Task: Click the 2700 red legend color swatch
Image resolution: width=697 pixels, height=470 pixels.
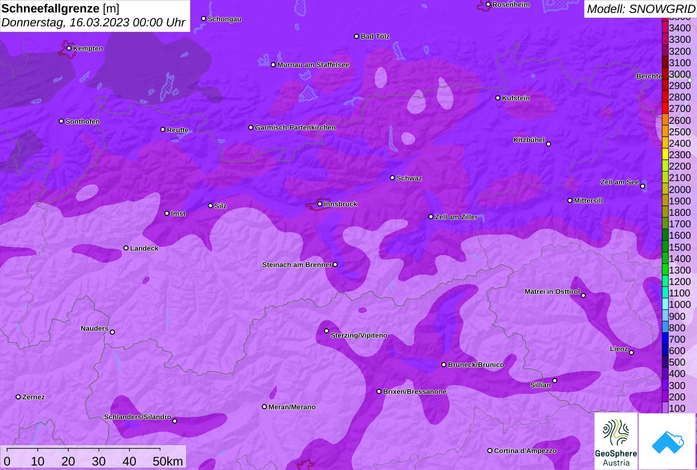Action: point(665,108)
